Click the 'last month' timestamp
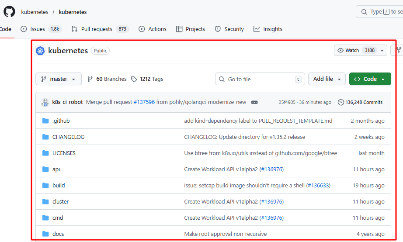The height and width of the screenshot is (242, 403). [x=372, y=153]
